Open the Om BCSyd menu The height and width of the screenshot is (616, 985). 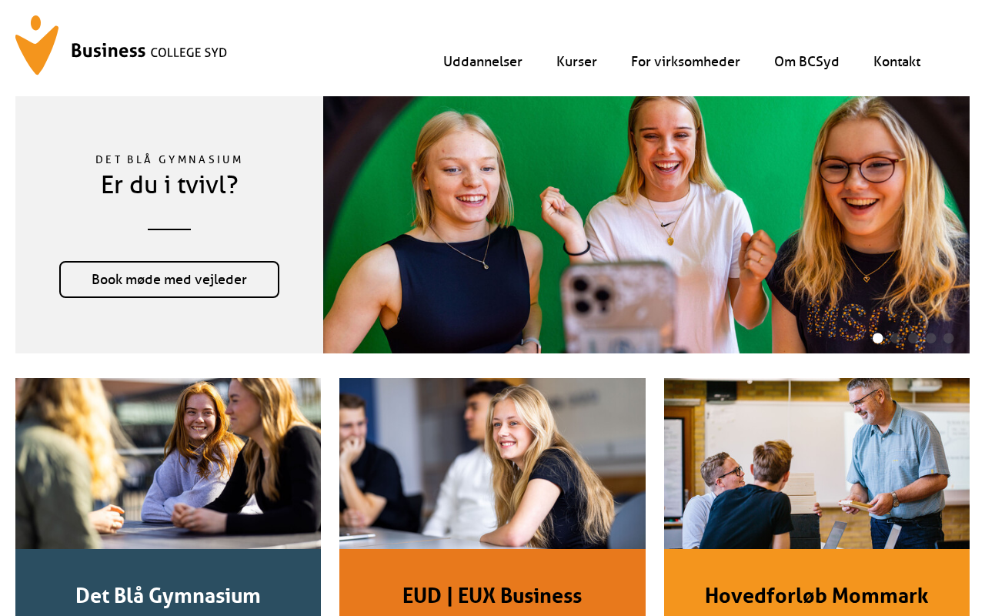806,62
